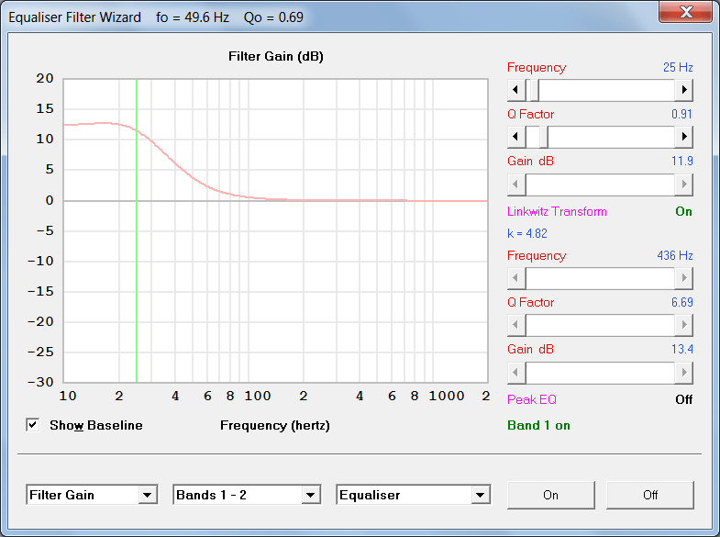Click left arrow of Peak EQ Q Factor scrollbar
Image resolution: width=720 pixels, height=537 pixels.
(516, 325)
